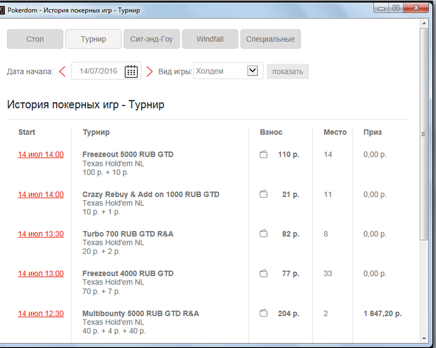Click the Место column header
Viewport: 436px width, 348px height.
[x=335, y=132]
